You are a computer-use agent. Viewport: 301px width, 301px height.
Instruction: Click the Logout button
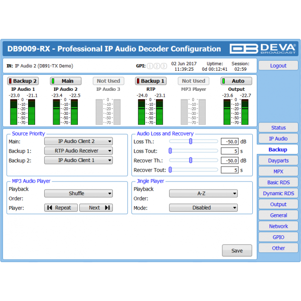click(278, 66)
